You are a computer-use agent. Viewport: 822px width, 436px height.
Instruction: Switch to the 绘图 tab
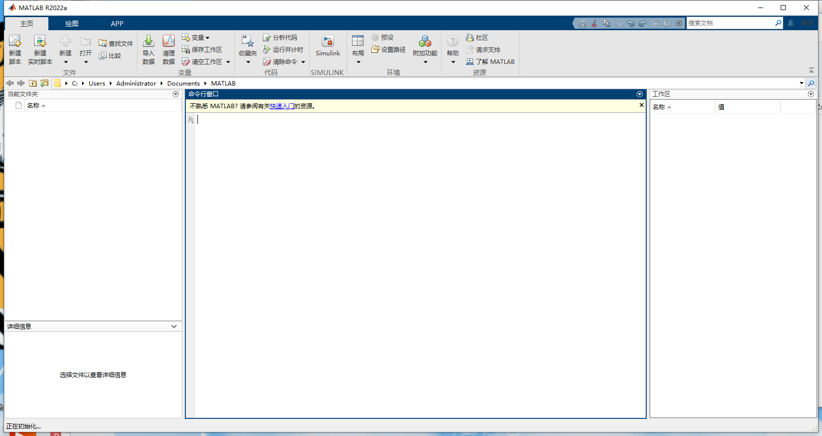pos(72,24)
